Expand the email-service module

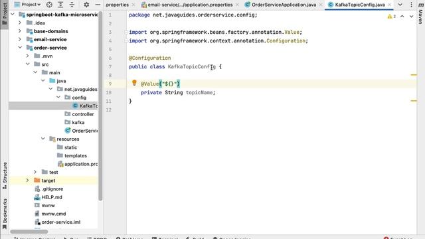[20, 39]
